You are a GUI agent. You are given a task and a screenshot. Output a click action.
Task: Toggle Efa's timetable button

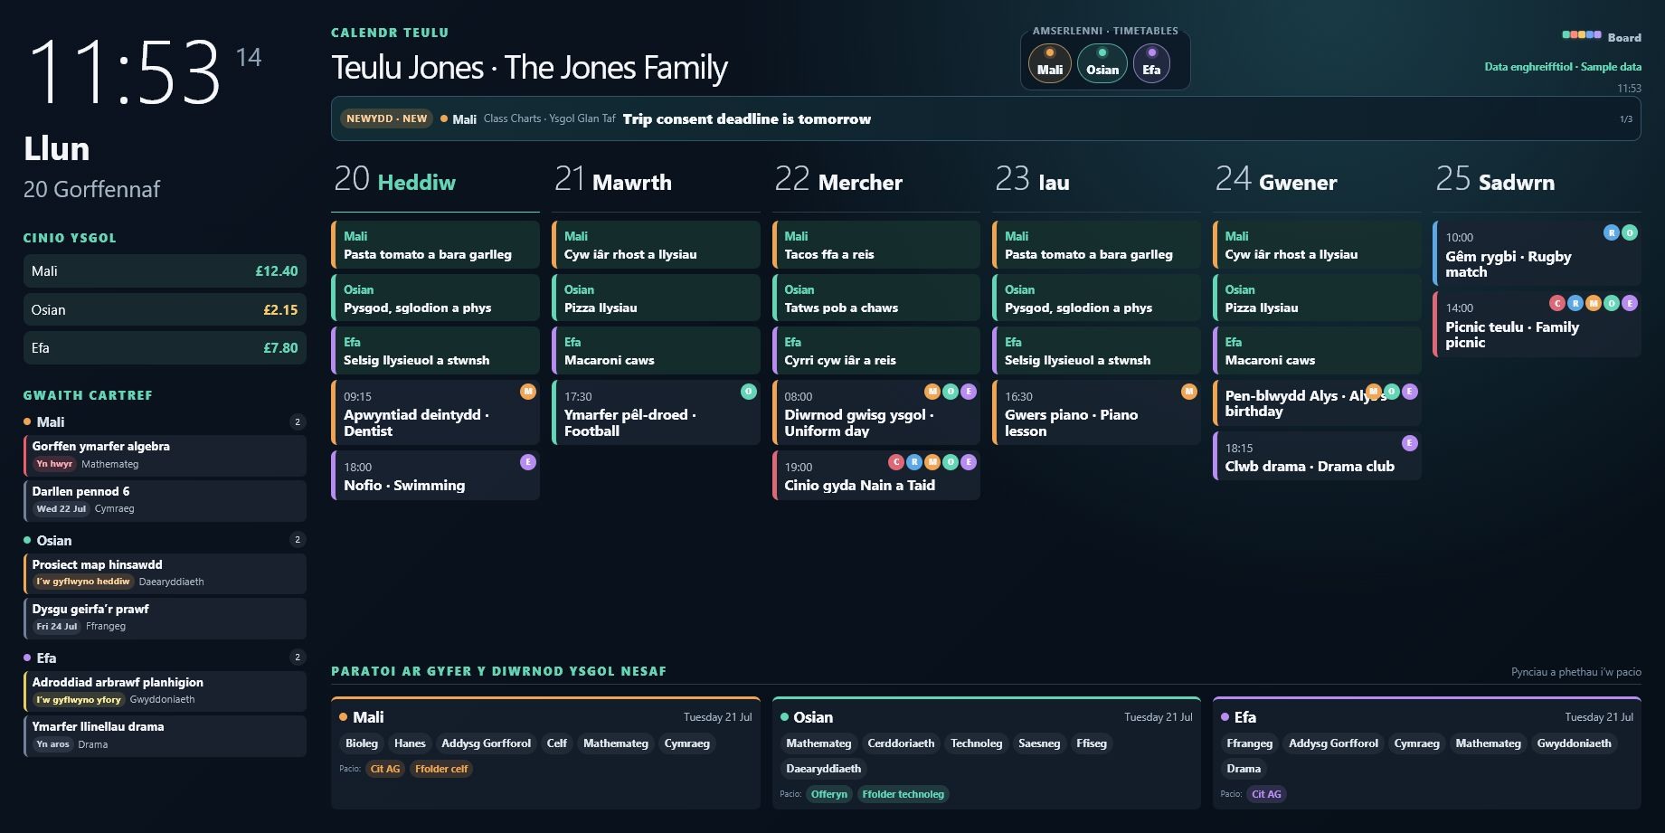tap(1151, 63)
